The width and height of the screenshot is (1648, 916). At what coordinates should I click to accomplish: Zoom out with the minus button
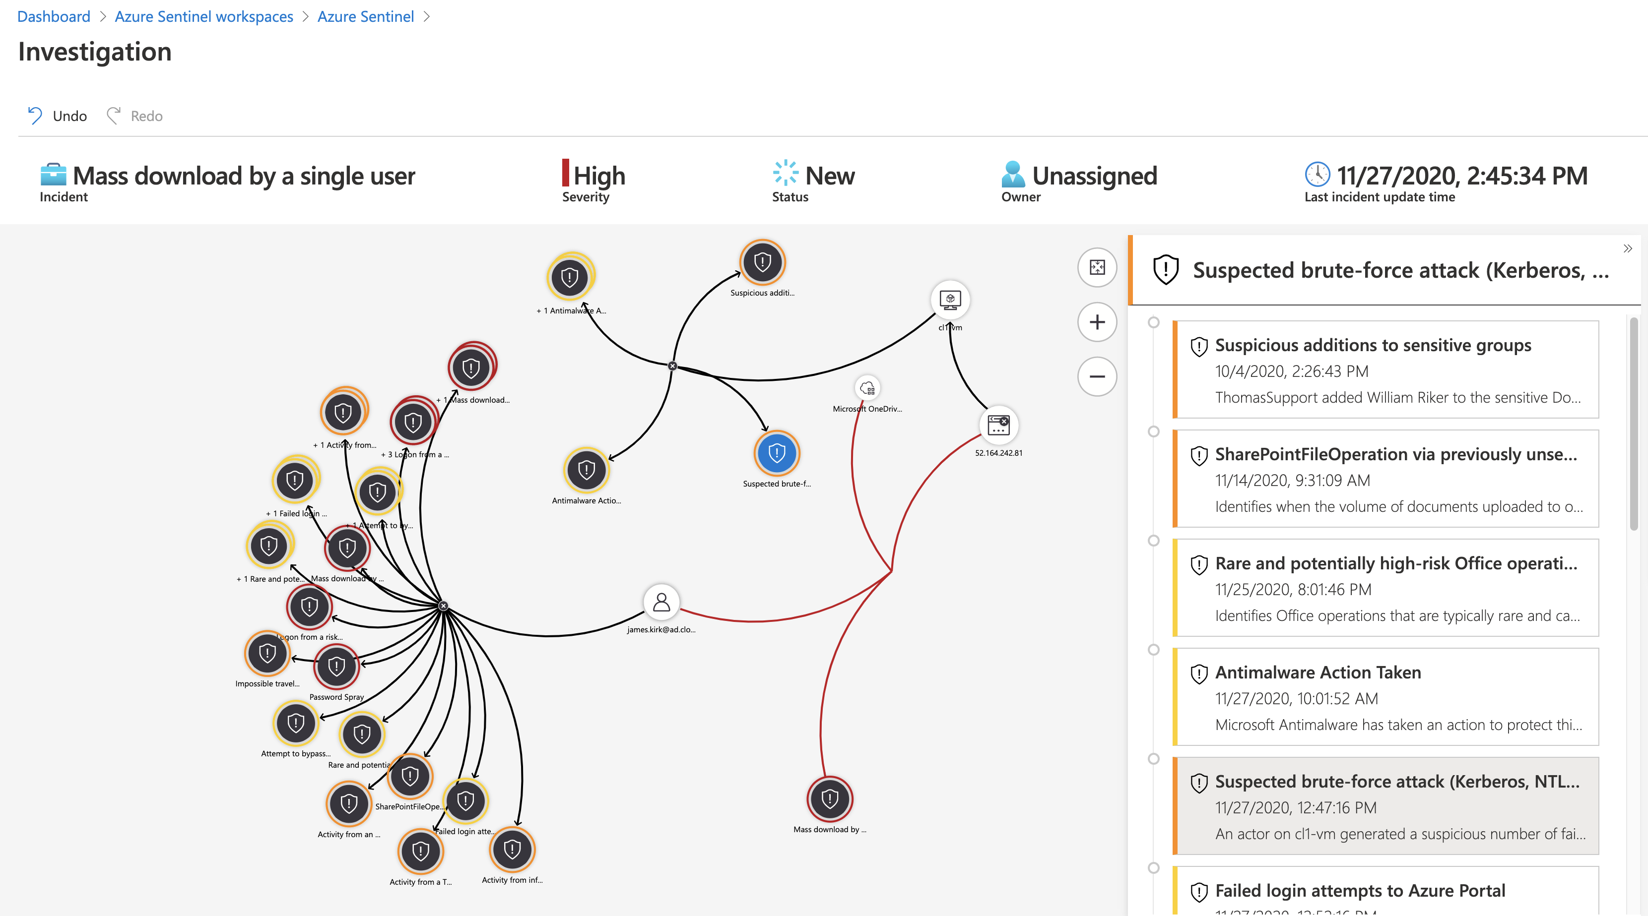tap(1097, 376)
